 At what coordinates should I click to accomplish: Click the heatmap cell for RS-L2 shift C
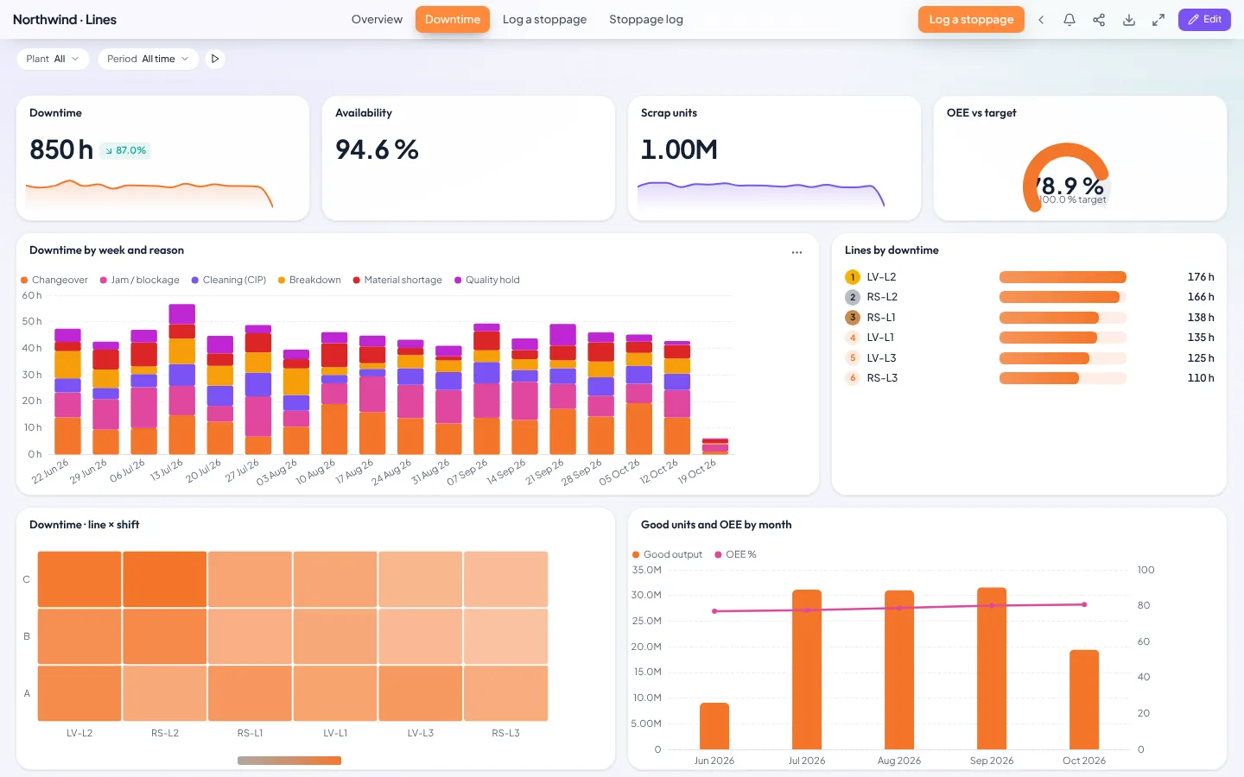pyautogui.click(x=165, y=579)
